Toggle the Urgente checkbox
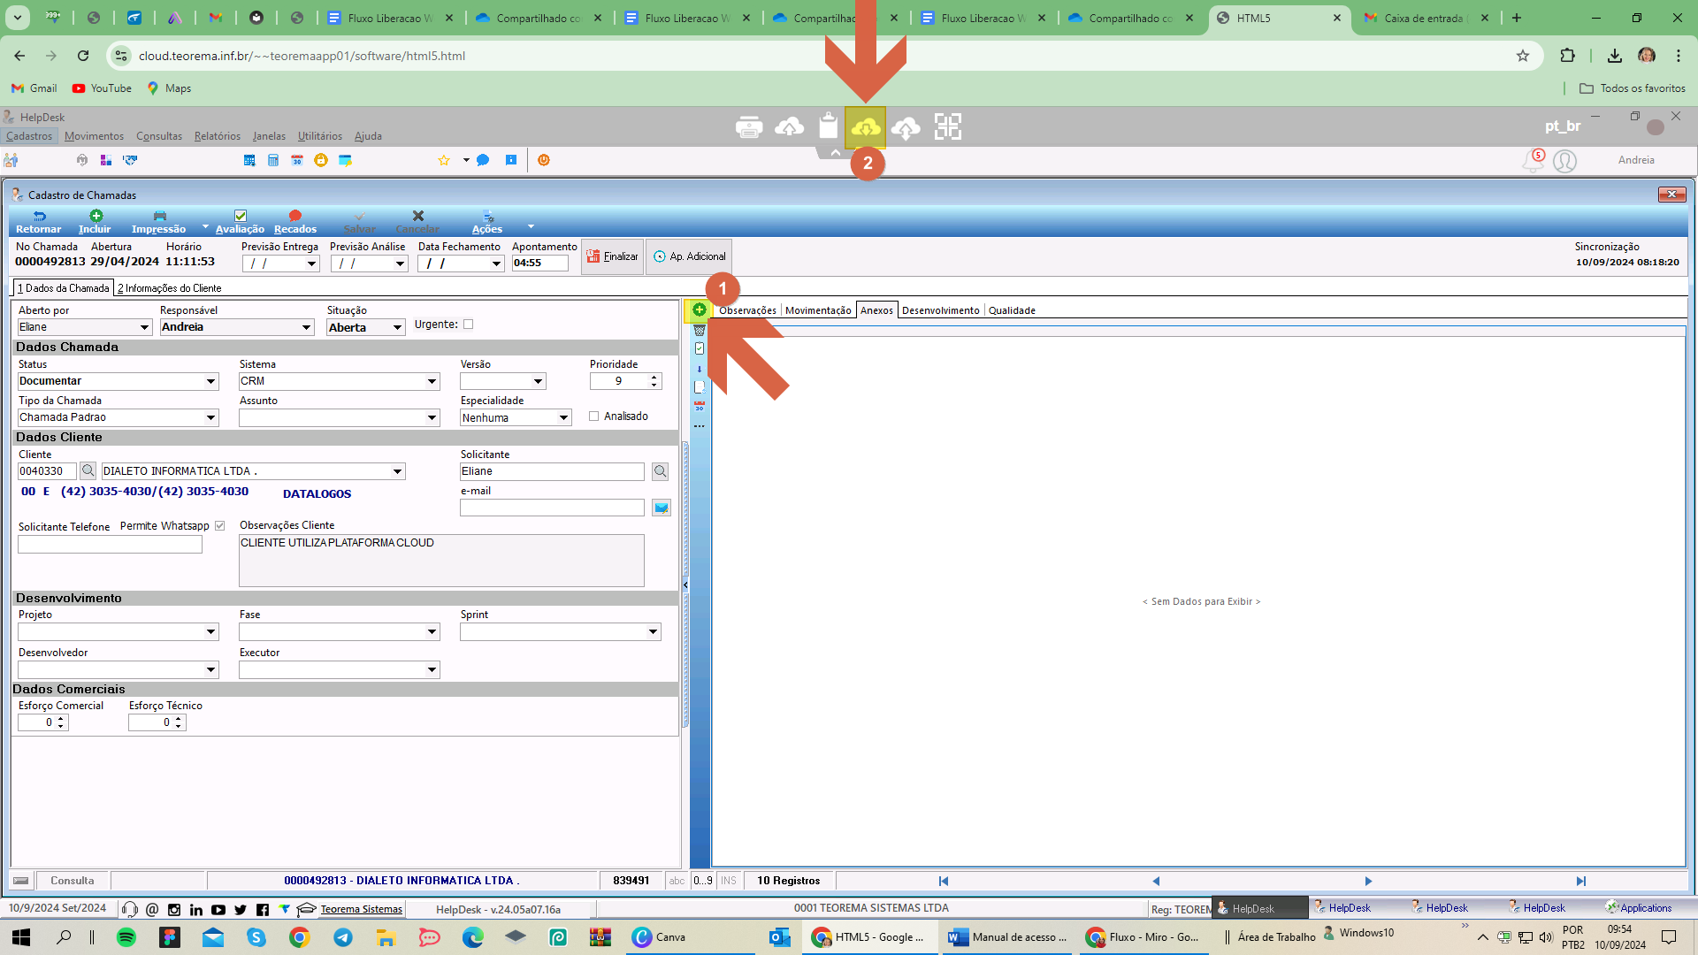 point(469,325)
